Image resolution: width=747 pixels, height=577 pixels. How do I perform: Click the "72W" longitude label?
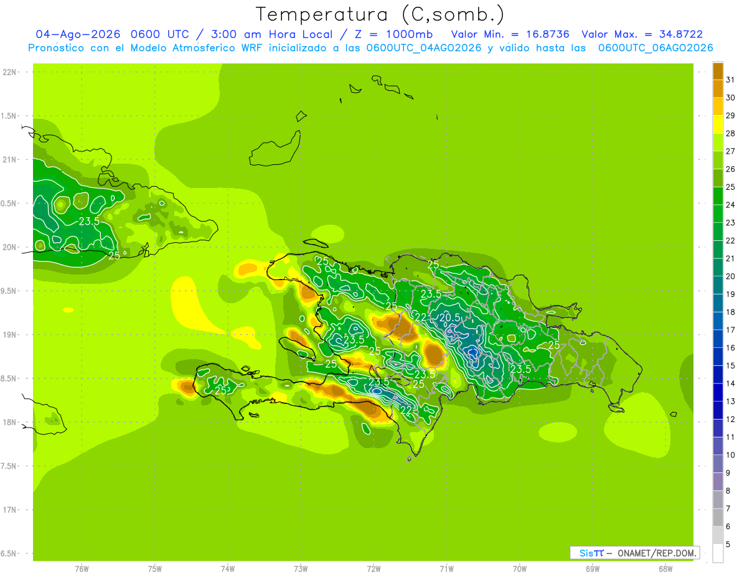coord(374,568)
